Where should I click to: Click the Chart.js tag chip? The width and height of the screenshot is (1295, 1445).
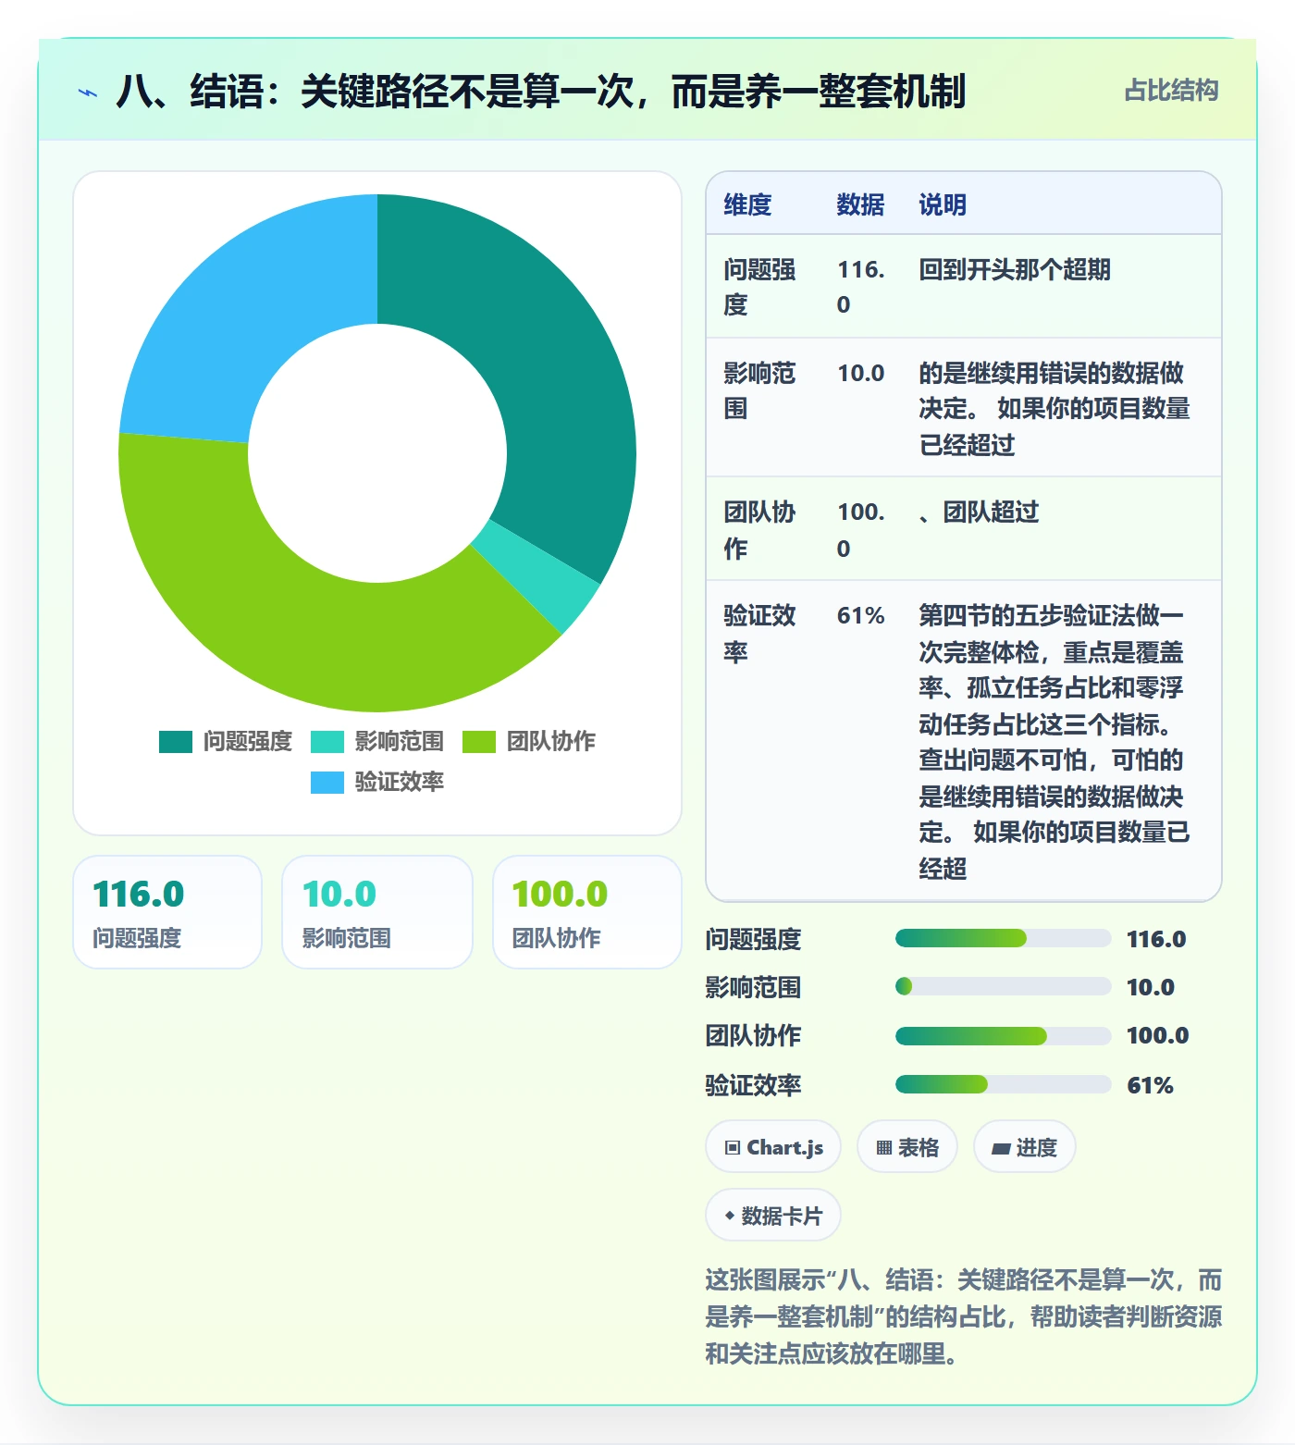point(773,1147)
